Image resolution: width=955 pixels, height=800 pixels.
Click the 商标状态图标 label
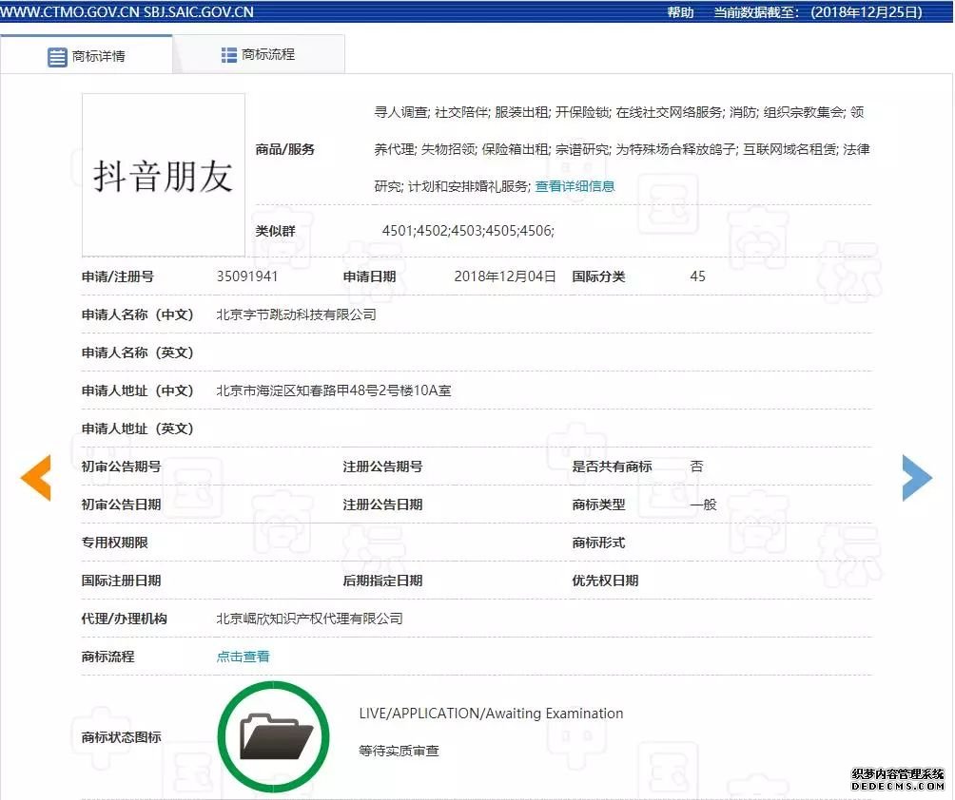121,737
